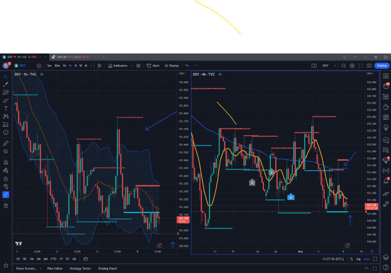
Task: Open notifications bell in right sidebar
Action: (x=386, y=181)
